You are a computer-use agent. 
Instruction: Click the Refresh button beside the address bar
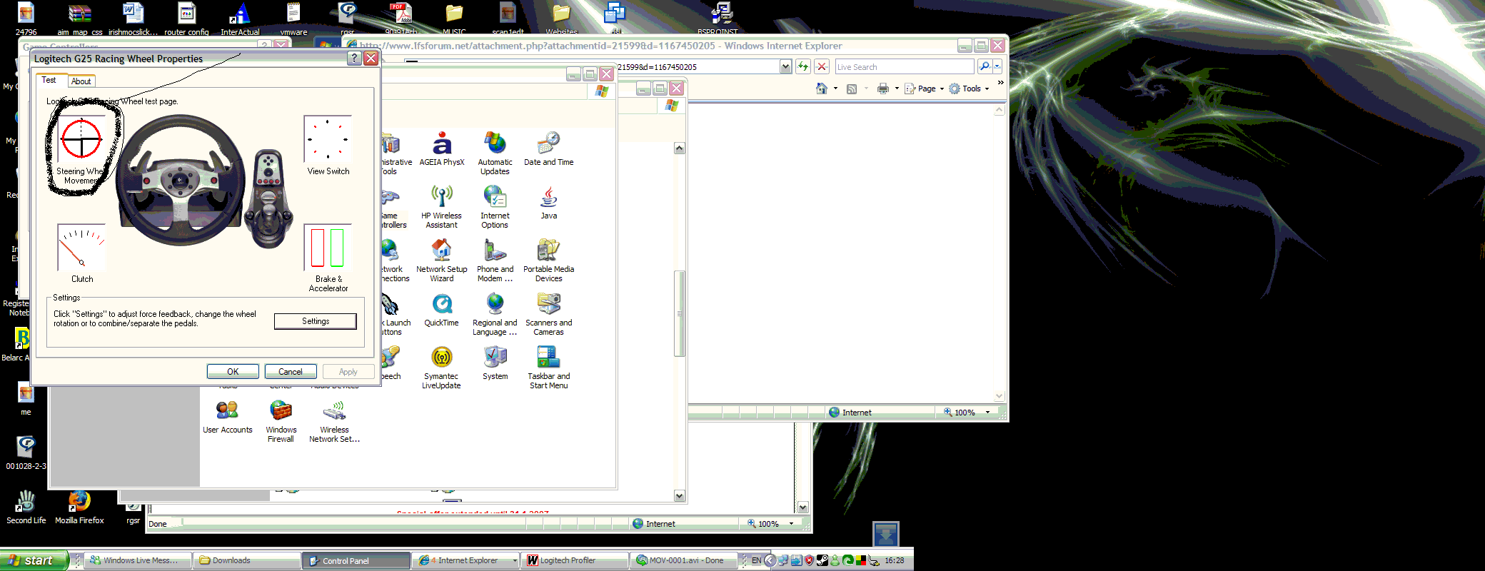coord(803,66)
